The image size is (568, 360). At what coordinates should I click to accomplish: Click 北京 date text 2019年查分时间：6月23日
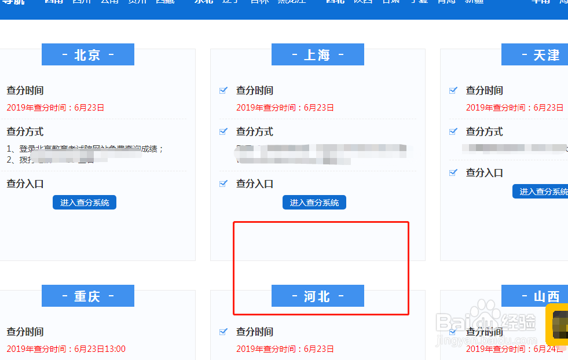point(56,108)
